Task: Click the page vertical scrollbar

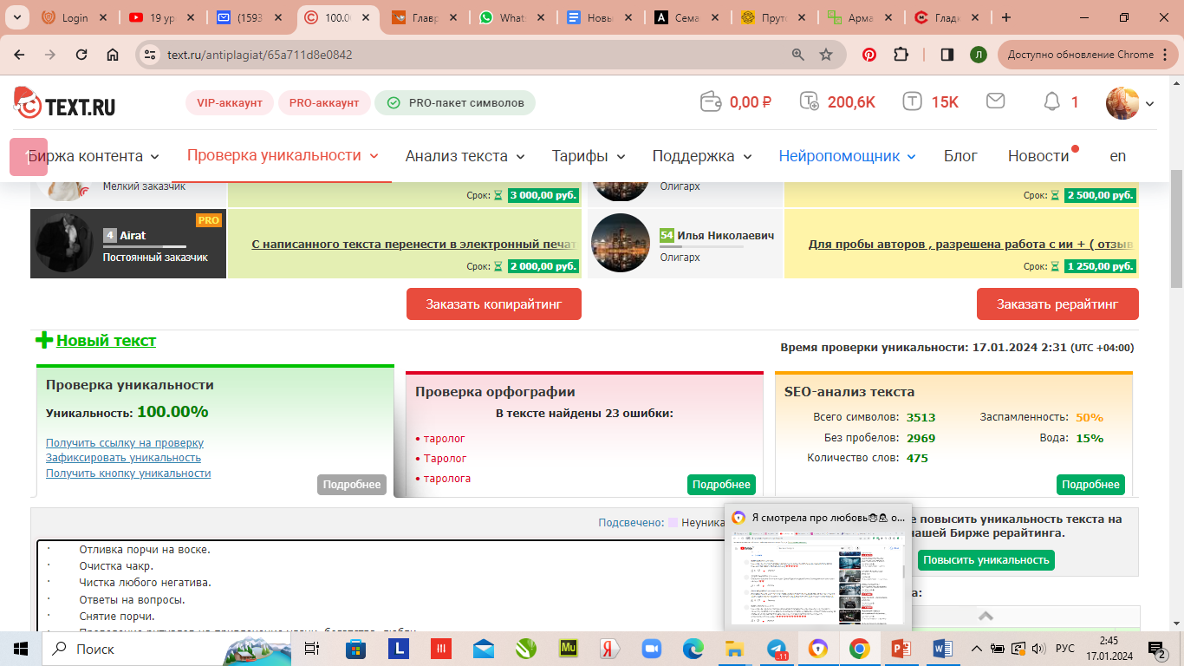Action: click(x=1176, y=227)
